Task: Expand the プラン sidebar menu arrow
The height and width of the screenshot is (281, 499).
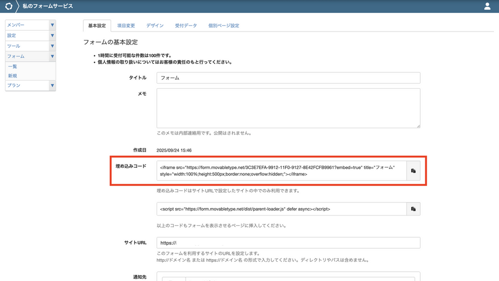Action: [x=52, y=85]
